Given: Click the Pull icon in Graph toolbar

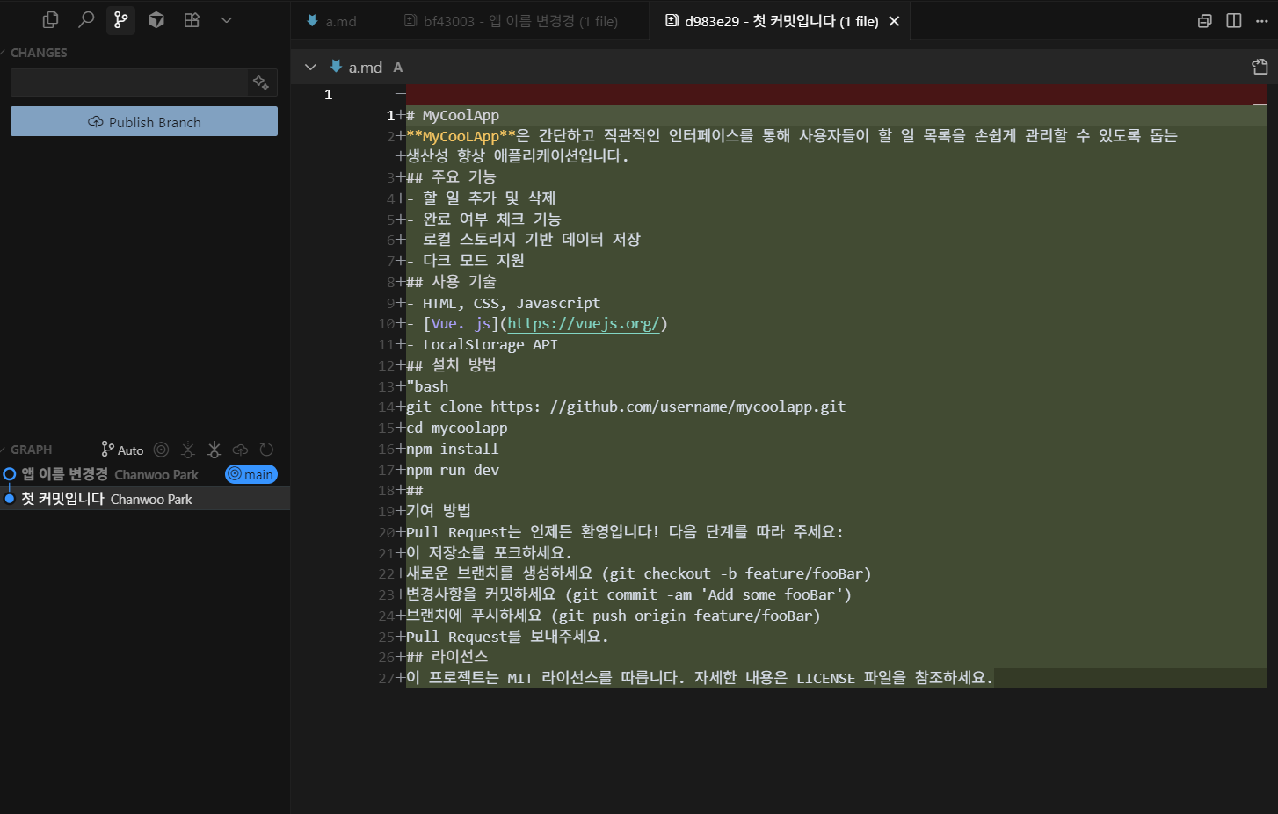Looking at the screenshot, I should pyautogui.click(x=214, y=450).
